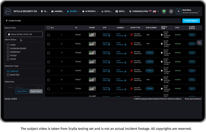The image size is (206, 132).
Task: Click the filter funnel icon beside Close Filters
Action: (7, 21)
